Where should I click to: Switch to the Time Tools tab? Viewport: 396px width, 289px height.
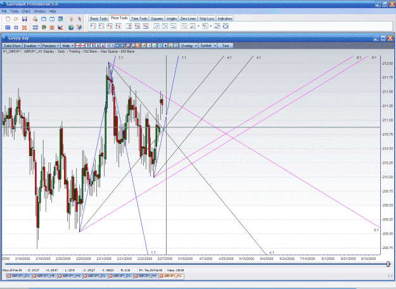click(x=139, y=18)
